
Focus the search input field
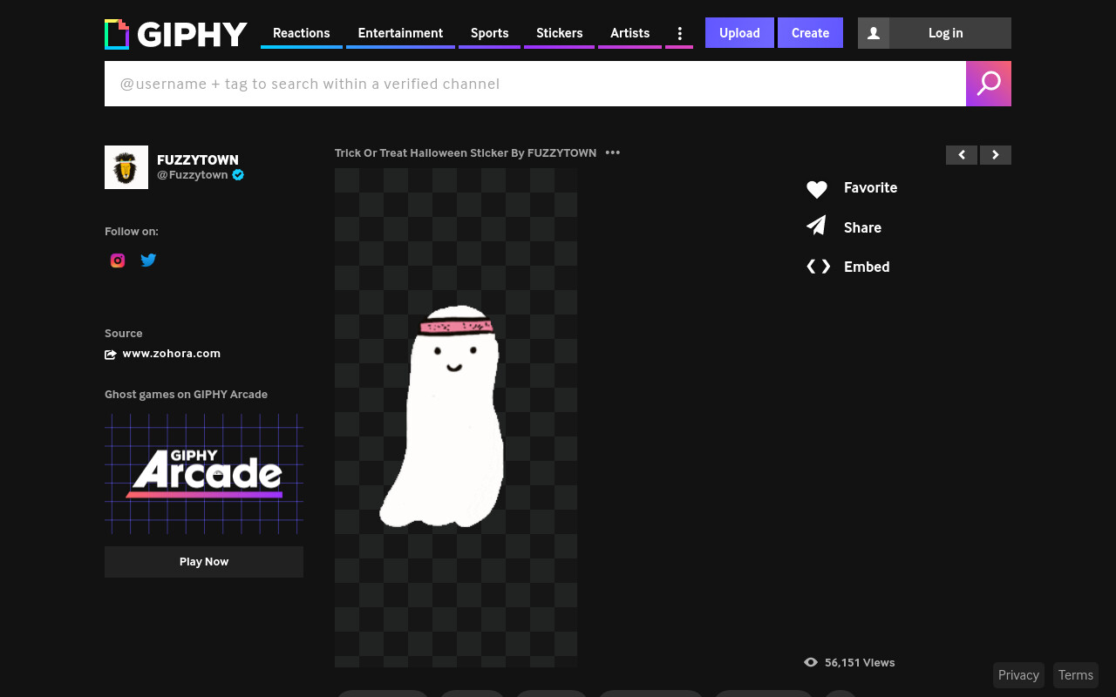coord(535,84)
